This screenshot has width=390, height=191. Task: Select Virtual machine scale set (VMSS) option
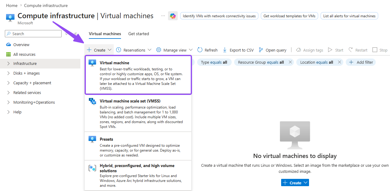[138, 113]
